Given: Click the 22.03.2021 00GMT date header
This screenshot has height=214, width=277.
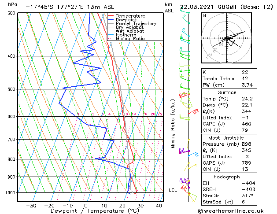Looking at the screenshot, I should pos(226,7).
